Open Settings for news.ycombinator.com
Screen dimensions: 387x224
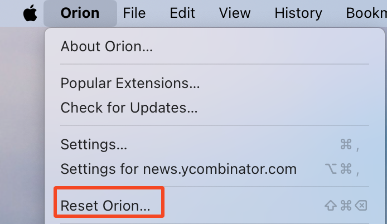[178, 169]
